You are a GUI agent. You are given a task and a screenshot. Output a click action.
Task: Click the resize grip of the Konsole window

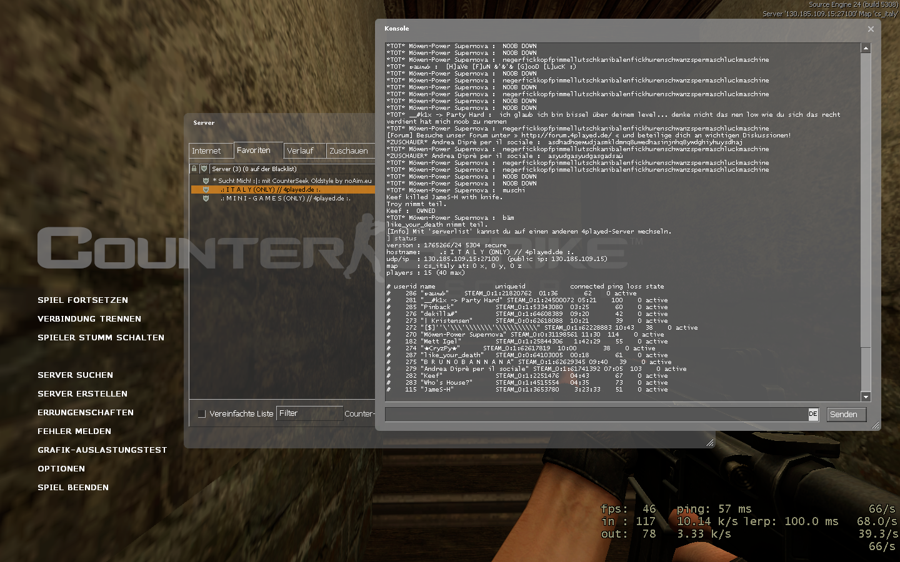click(876, 425)
